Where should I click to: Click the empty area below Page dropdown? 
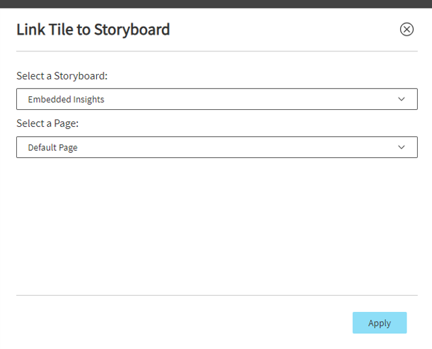[217, 226]
